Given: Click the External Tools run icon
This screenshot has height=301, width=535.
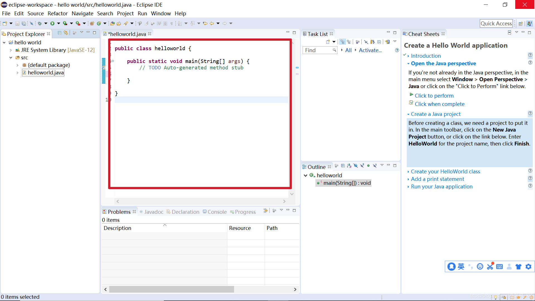Looking at the screenshot, I should (78, 23).
